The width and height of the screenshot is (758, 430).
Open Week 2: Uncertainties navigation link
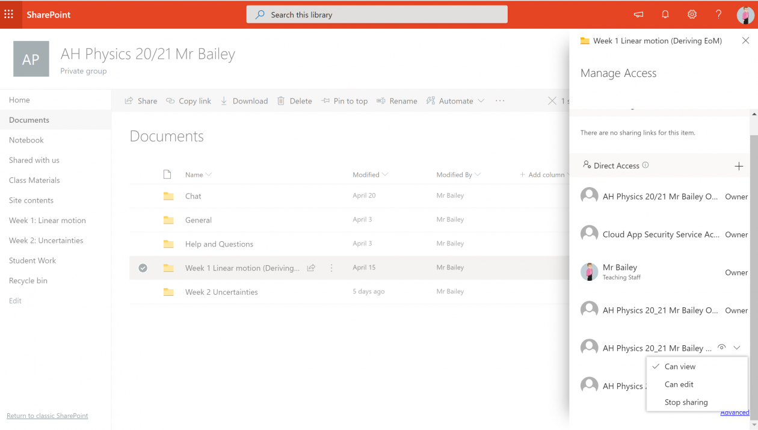click(x=46, y=241)
